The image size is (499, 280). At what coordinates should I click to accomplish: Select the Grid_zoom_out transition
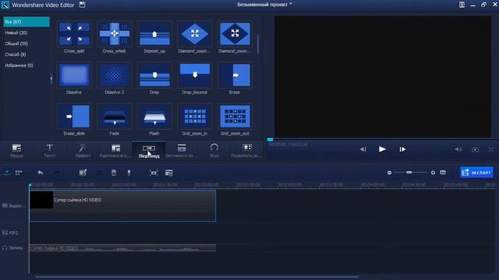tap(235, 116)
